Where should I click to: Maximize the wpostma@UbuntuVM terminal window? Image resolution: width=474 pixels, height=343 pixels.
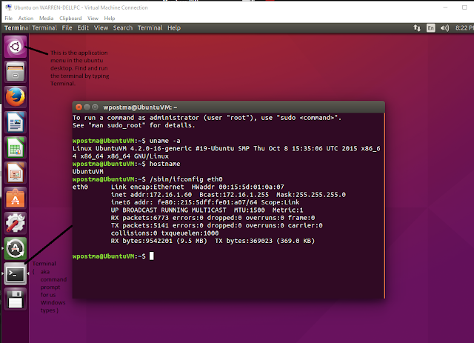coord(95,107)
